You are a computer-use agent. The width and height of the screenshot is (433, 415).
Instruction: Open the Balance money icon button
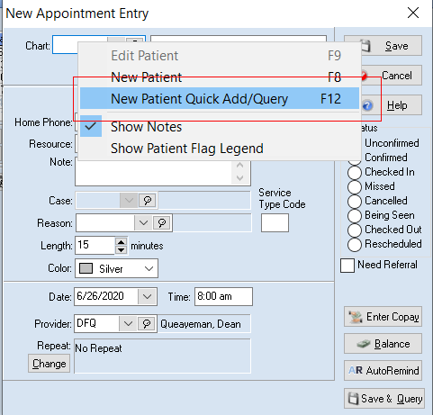pyautogui.click(x=383, y=344)
